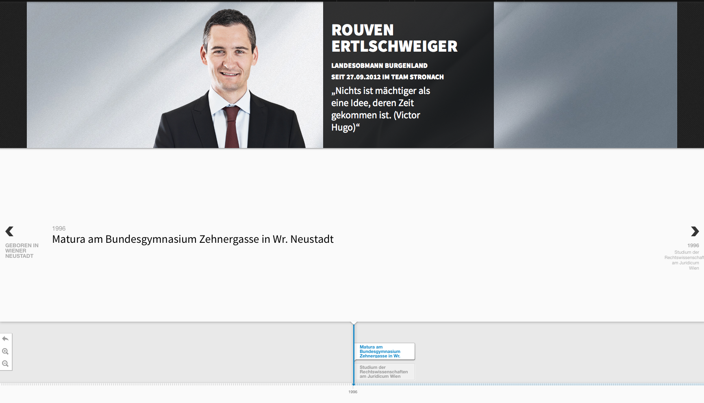Select the 'Studium der Rechtswissenschaften' timeline flag

click(385, 372)
